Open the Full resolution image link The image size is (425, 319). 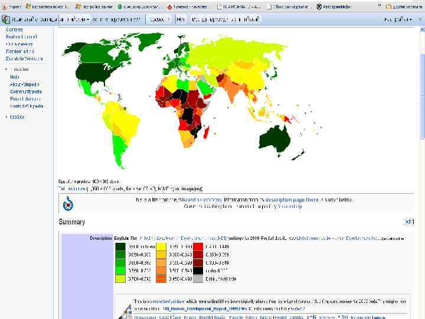tap(73, 189)
